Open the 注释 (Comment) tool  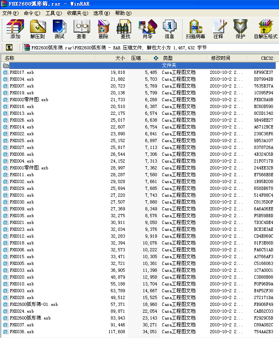(x=219, y=29)
